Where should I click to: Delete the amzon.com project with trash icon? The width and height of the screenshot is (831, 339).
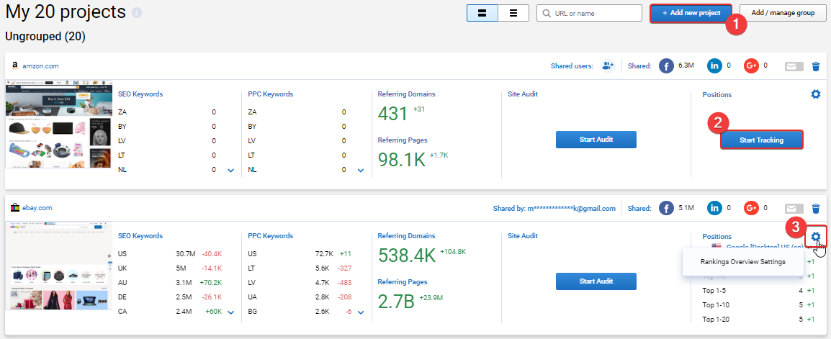click(816, 66)
